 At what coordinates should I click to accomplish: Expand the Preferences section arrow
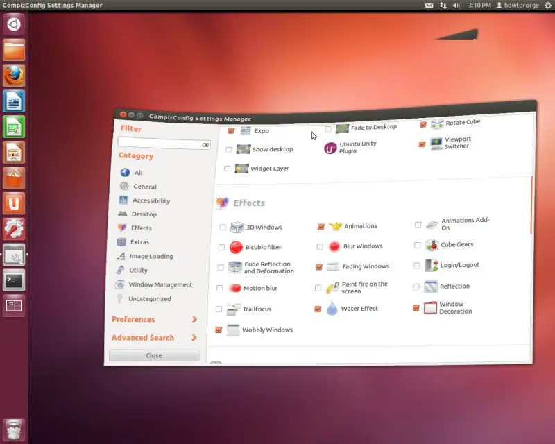pos(194,319)
